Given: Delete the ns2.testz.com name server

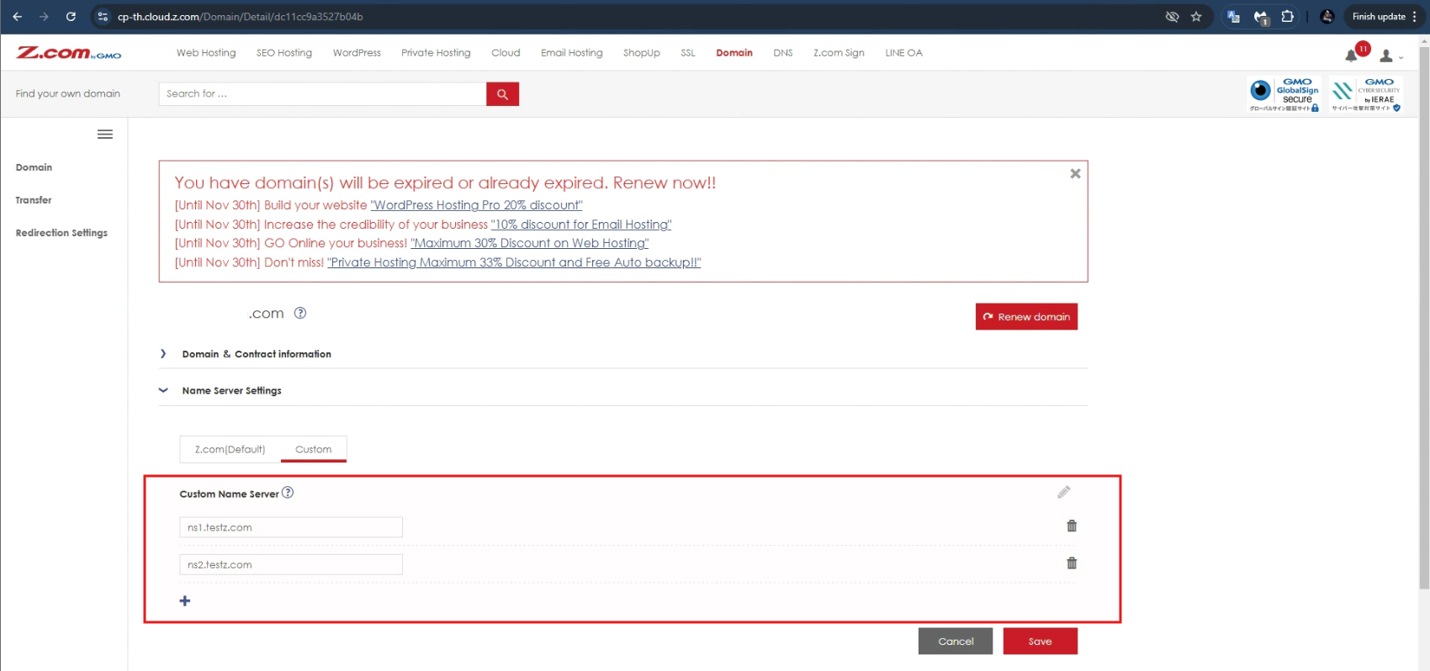Looking at the screenshot, I should tap(1072, 563).
